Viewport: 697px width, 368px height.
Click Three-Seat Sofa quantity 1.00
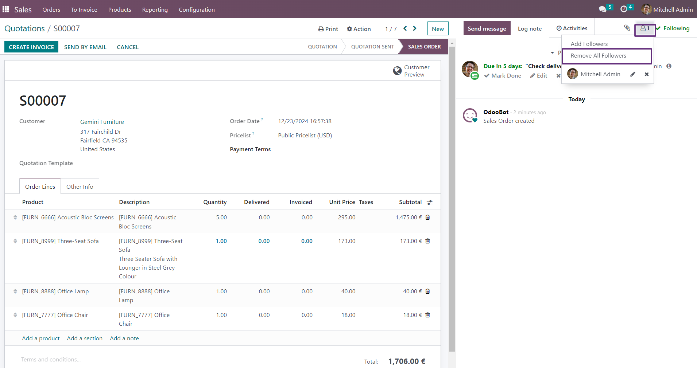pos(221,241)
